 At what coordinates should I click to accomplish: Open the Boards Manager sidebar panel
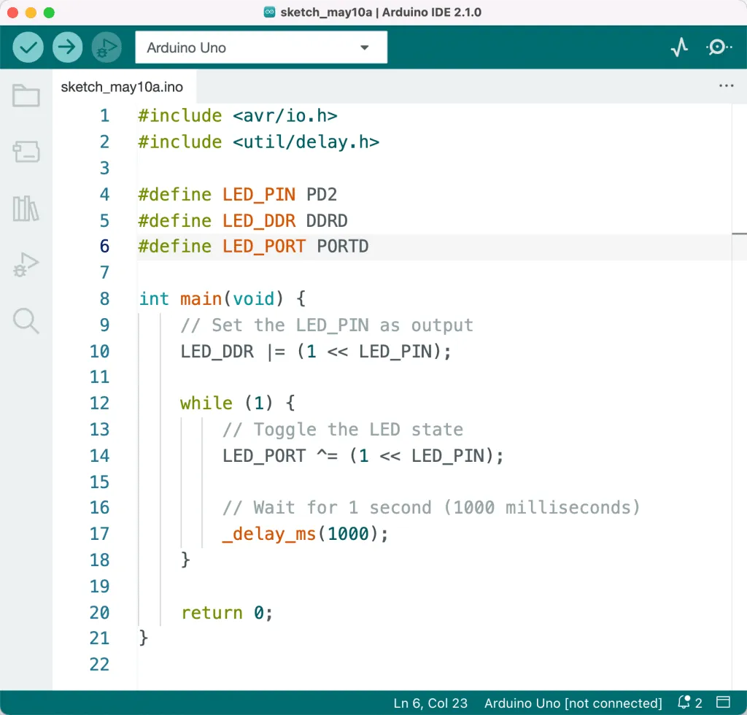[26, 152]
